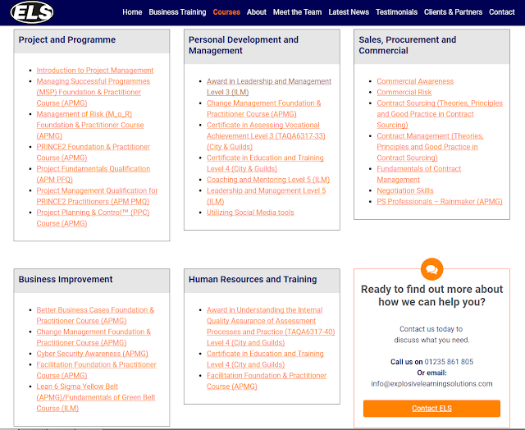Go to the Home page
The width and height of the screenshot is (525, 430).
point(132,12)
